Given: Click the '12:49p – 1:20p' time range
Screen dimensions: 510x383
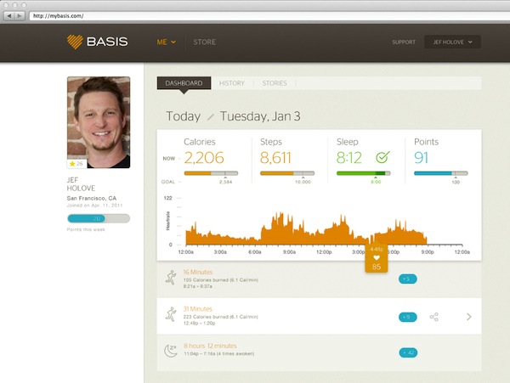Looking at the screenshot, I should click(x=199, y=324).
